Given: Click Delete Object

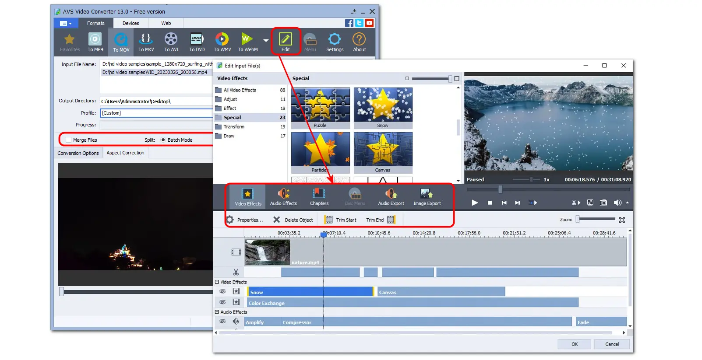Looking at the screenshot, I should pos(293,220).
